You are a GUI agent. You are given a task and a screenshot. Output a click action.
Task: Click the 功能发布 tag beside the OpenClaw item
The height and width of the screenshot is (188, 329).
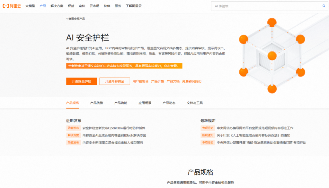coord(74,128)
